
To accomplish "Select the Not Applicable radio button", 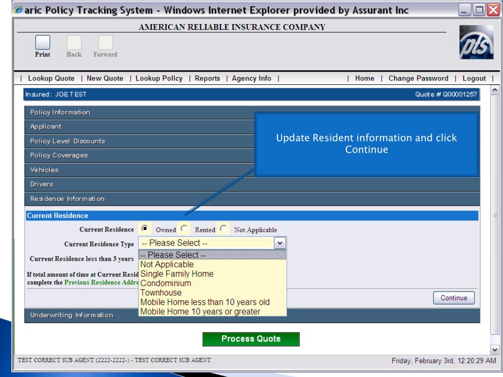I will pyautogui.click(x=224, y=229).
